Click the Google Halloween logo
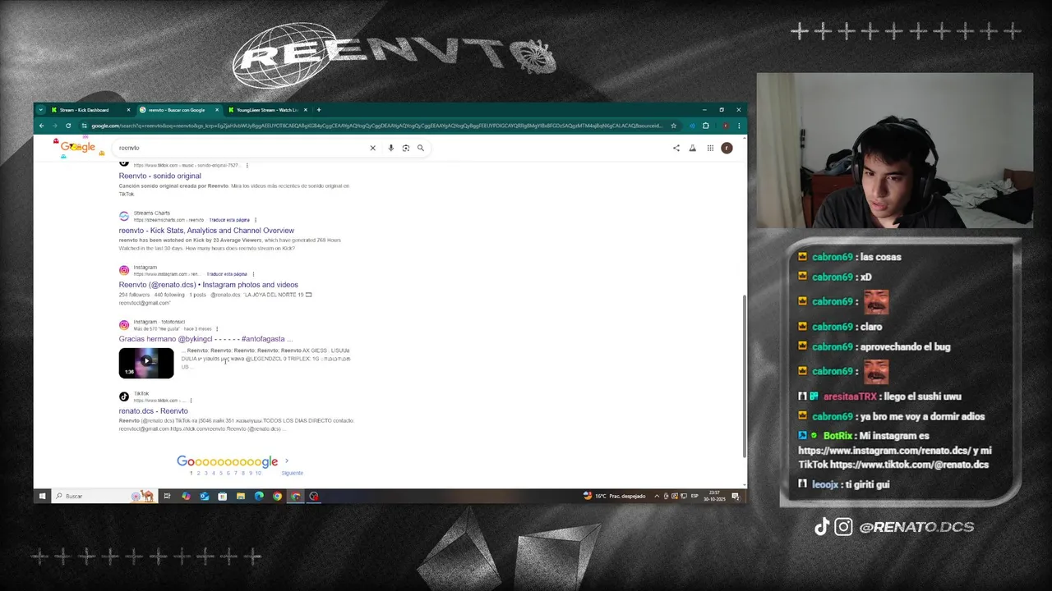 point(78,147)
